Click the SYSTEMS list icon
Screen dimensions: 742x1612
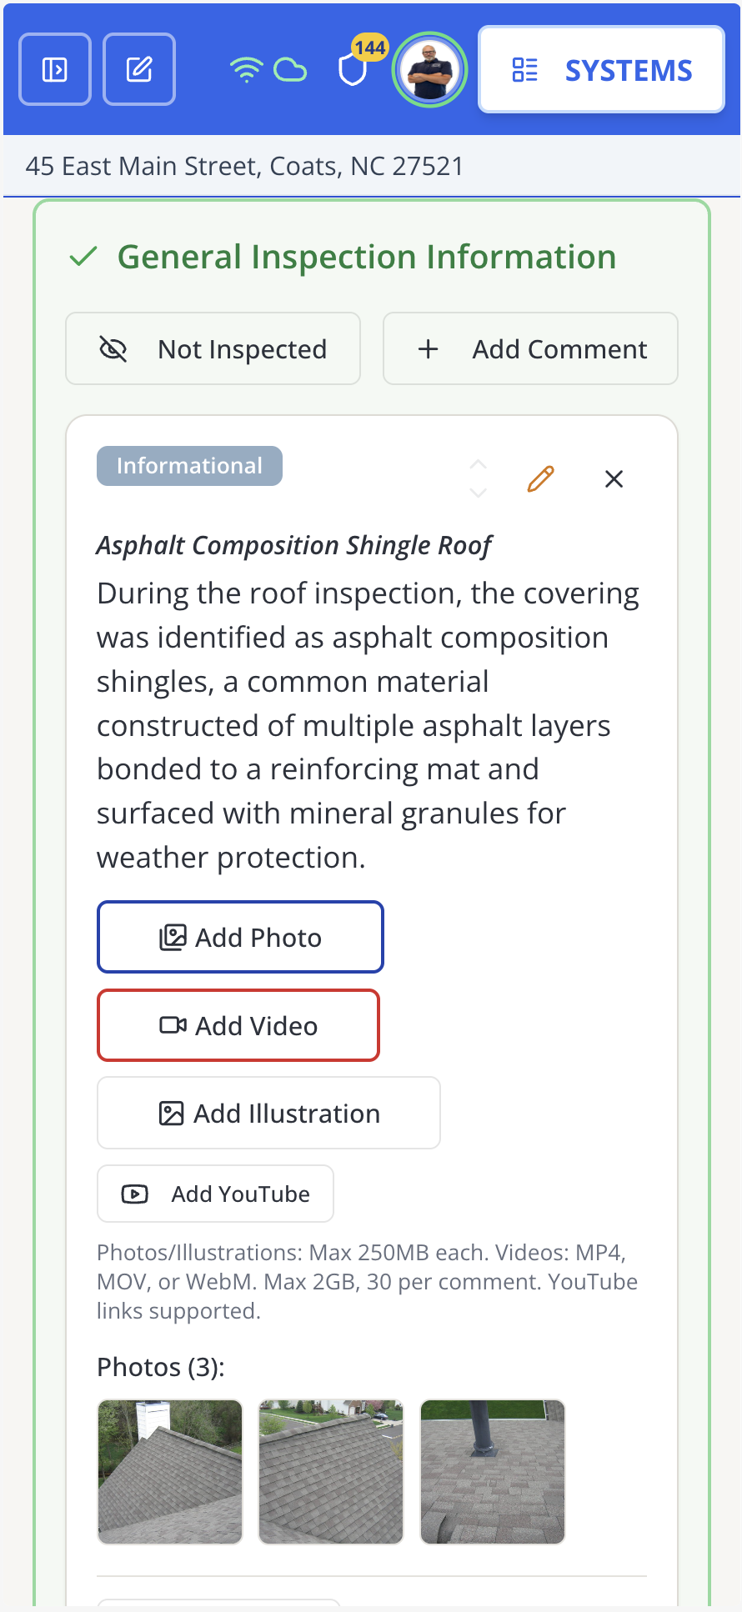click(x=525, y=70)
